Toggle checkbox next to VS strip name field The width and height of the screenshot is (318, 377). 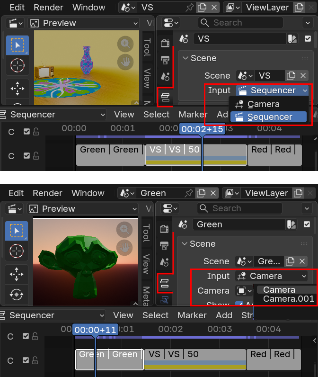(x=308, y=39)
